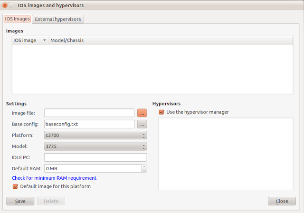Image resolution: width=304 pixels, height=213 pixels.
Task: Close the dialog using titlebar red button
Action: [5, 5]
